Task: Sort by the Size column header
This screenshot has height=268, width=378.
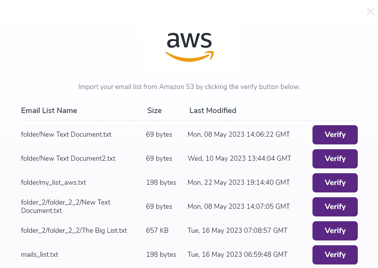Action: [154, 110]
